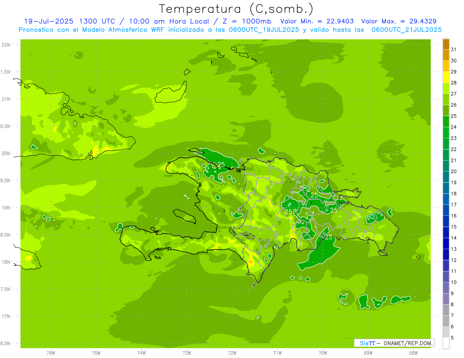Click the "0600UTC_21JUL2025" valid-until time

(407, 30)
